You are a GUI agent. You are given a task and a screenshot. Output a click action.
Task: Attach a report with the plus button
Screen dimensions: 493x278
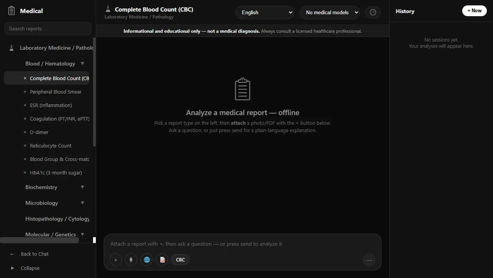coord(116,260)
